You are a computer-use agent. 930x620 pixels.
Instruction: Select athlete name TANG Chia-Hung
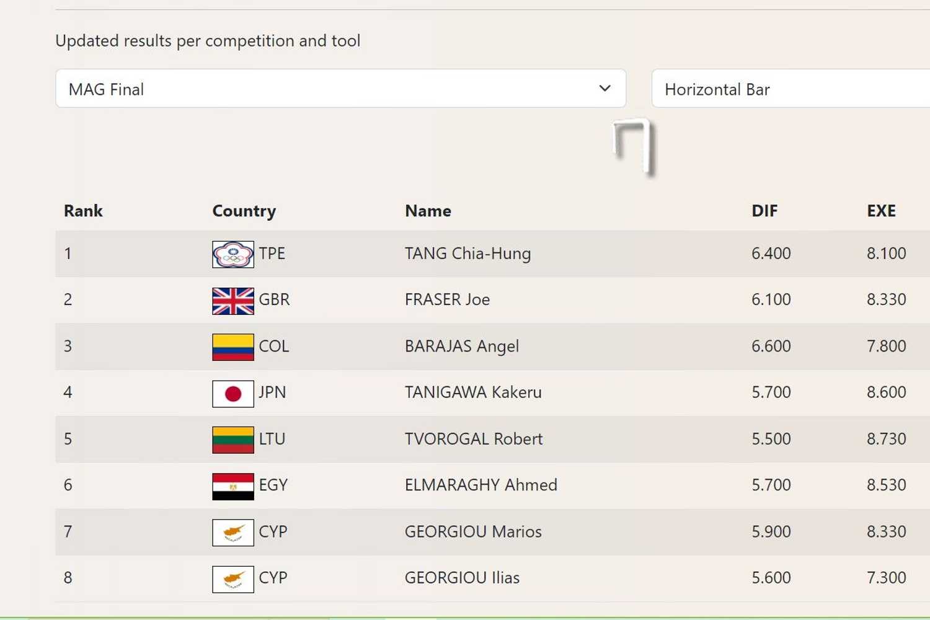pos(467,254)
